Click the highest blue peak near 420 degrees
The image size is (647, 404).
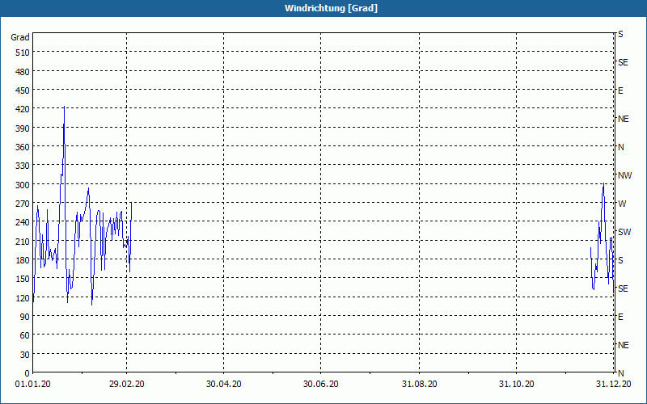64,107
